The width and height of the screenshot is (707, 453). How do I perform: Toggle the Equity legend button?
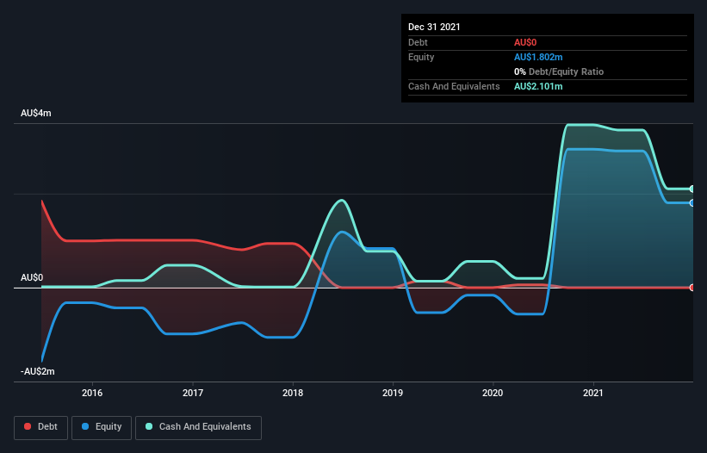(x=102, y=427)
